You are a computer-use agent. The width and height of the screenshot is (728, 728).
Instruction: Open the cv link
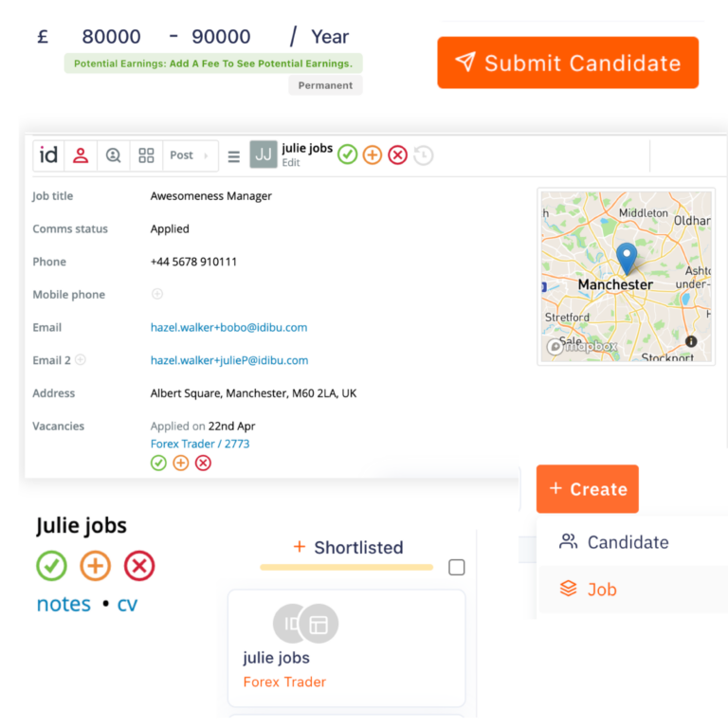coord(127,604)
